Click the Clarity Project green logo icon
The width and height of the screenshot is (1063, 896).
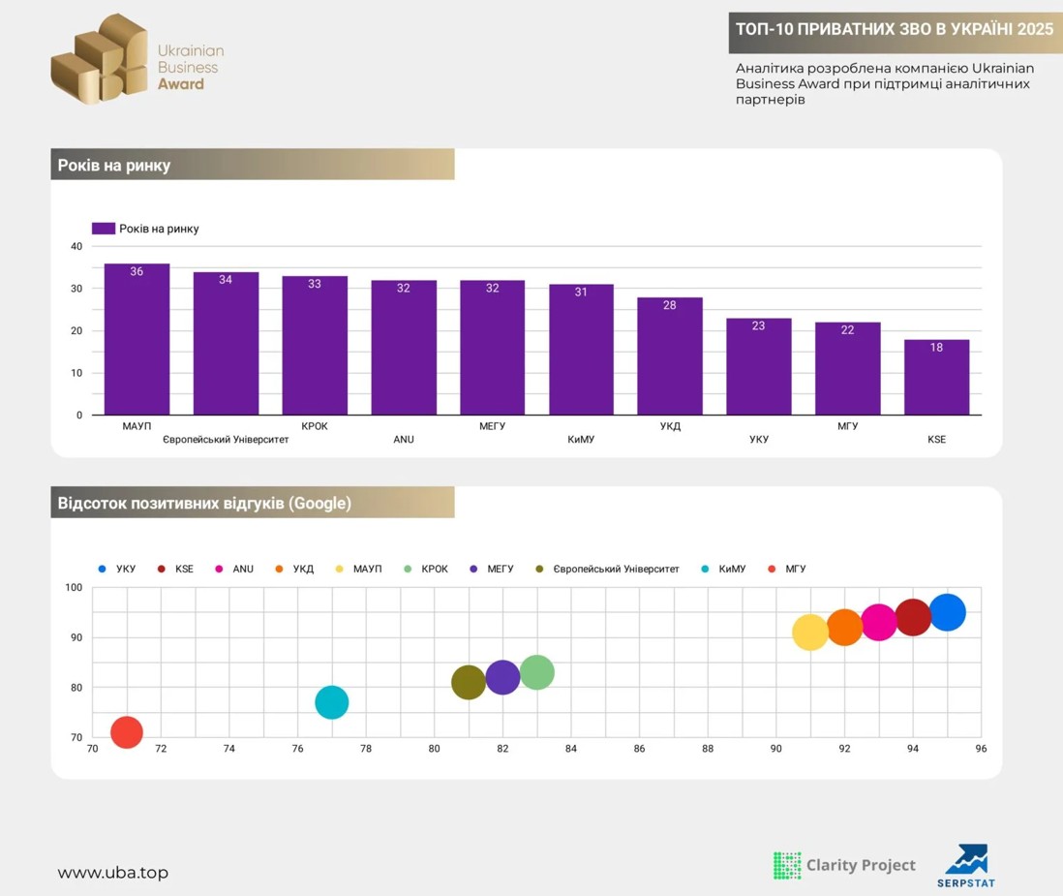pyautogui.click(x=787, y=865)
